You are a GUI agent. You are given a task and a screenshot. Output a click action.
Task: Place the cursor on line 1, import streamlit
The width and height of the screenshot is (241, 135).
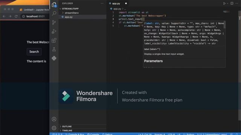(133, 12)
